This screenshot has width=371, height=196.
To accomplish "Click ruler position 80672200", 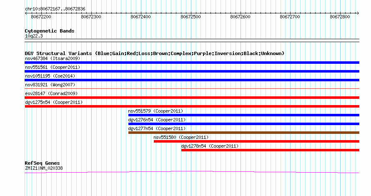I will click(41, 17).
